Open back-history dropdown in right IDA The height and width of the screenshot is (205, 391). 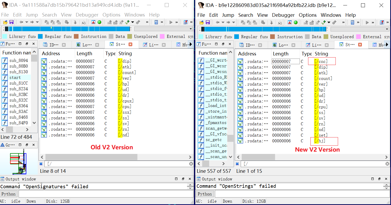(223, 22)
